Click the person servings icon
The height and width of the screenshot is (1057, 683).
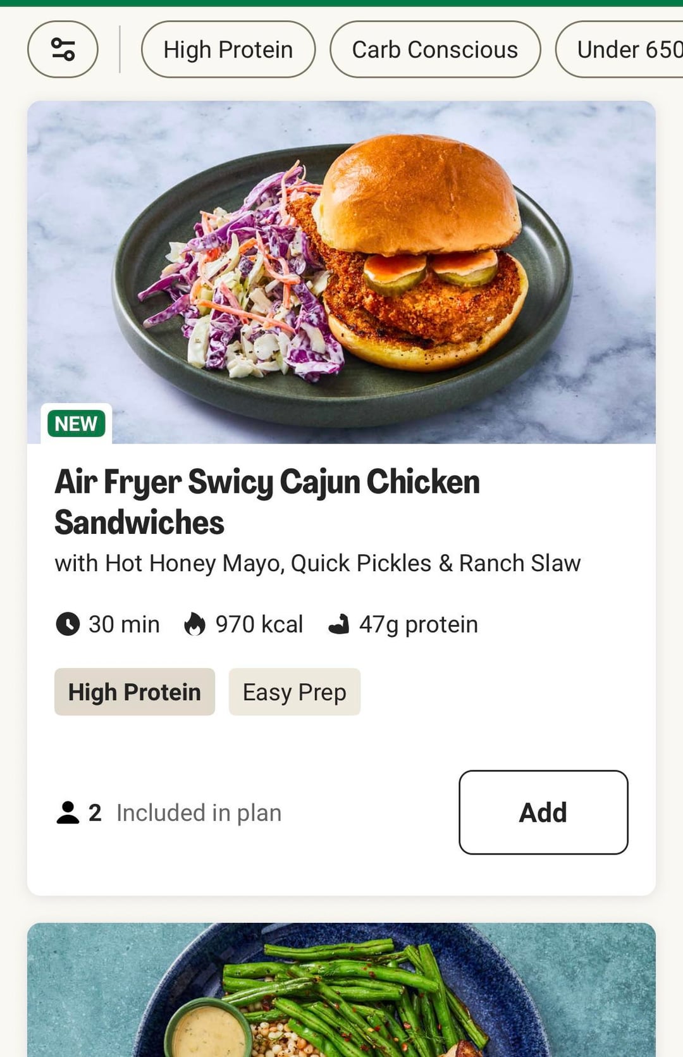tap(68, 813)
